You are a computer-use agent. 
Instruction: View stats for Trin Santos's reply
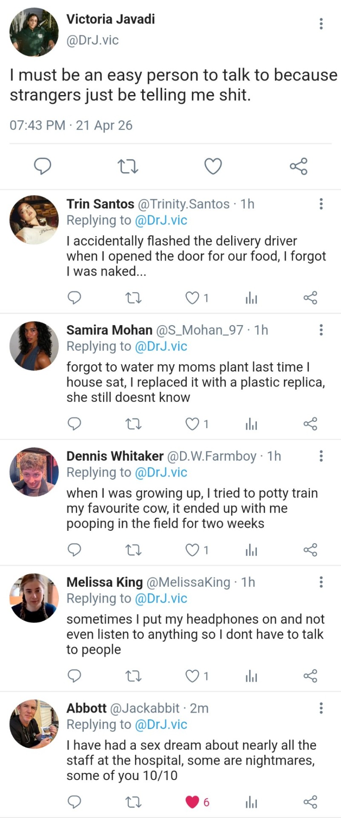tap(251, 298)
